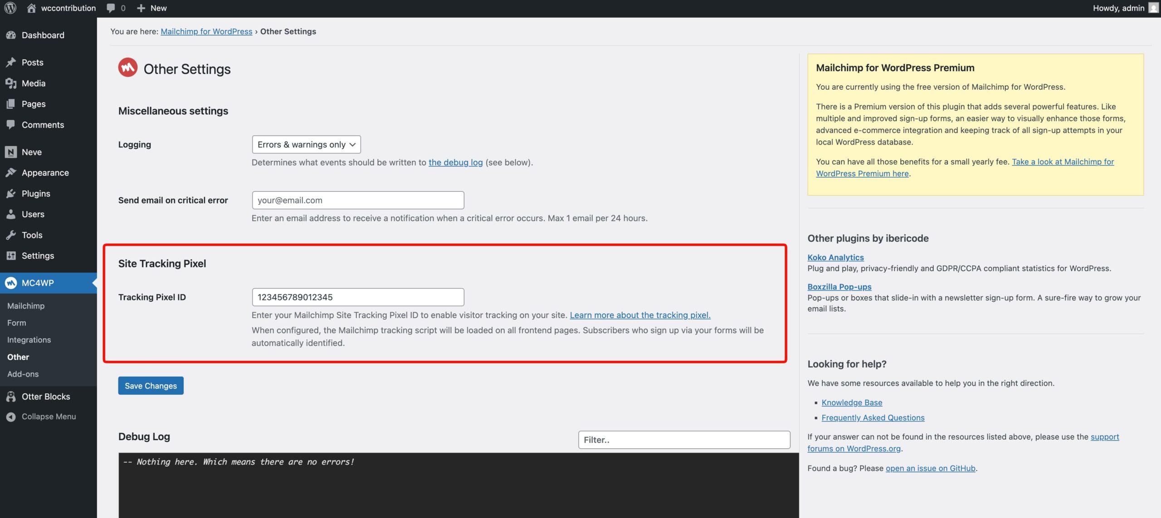Click the Users person icon
The height and width of the screenshot is (518, 1161).
(x=11, y=214)
